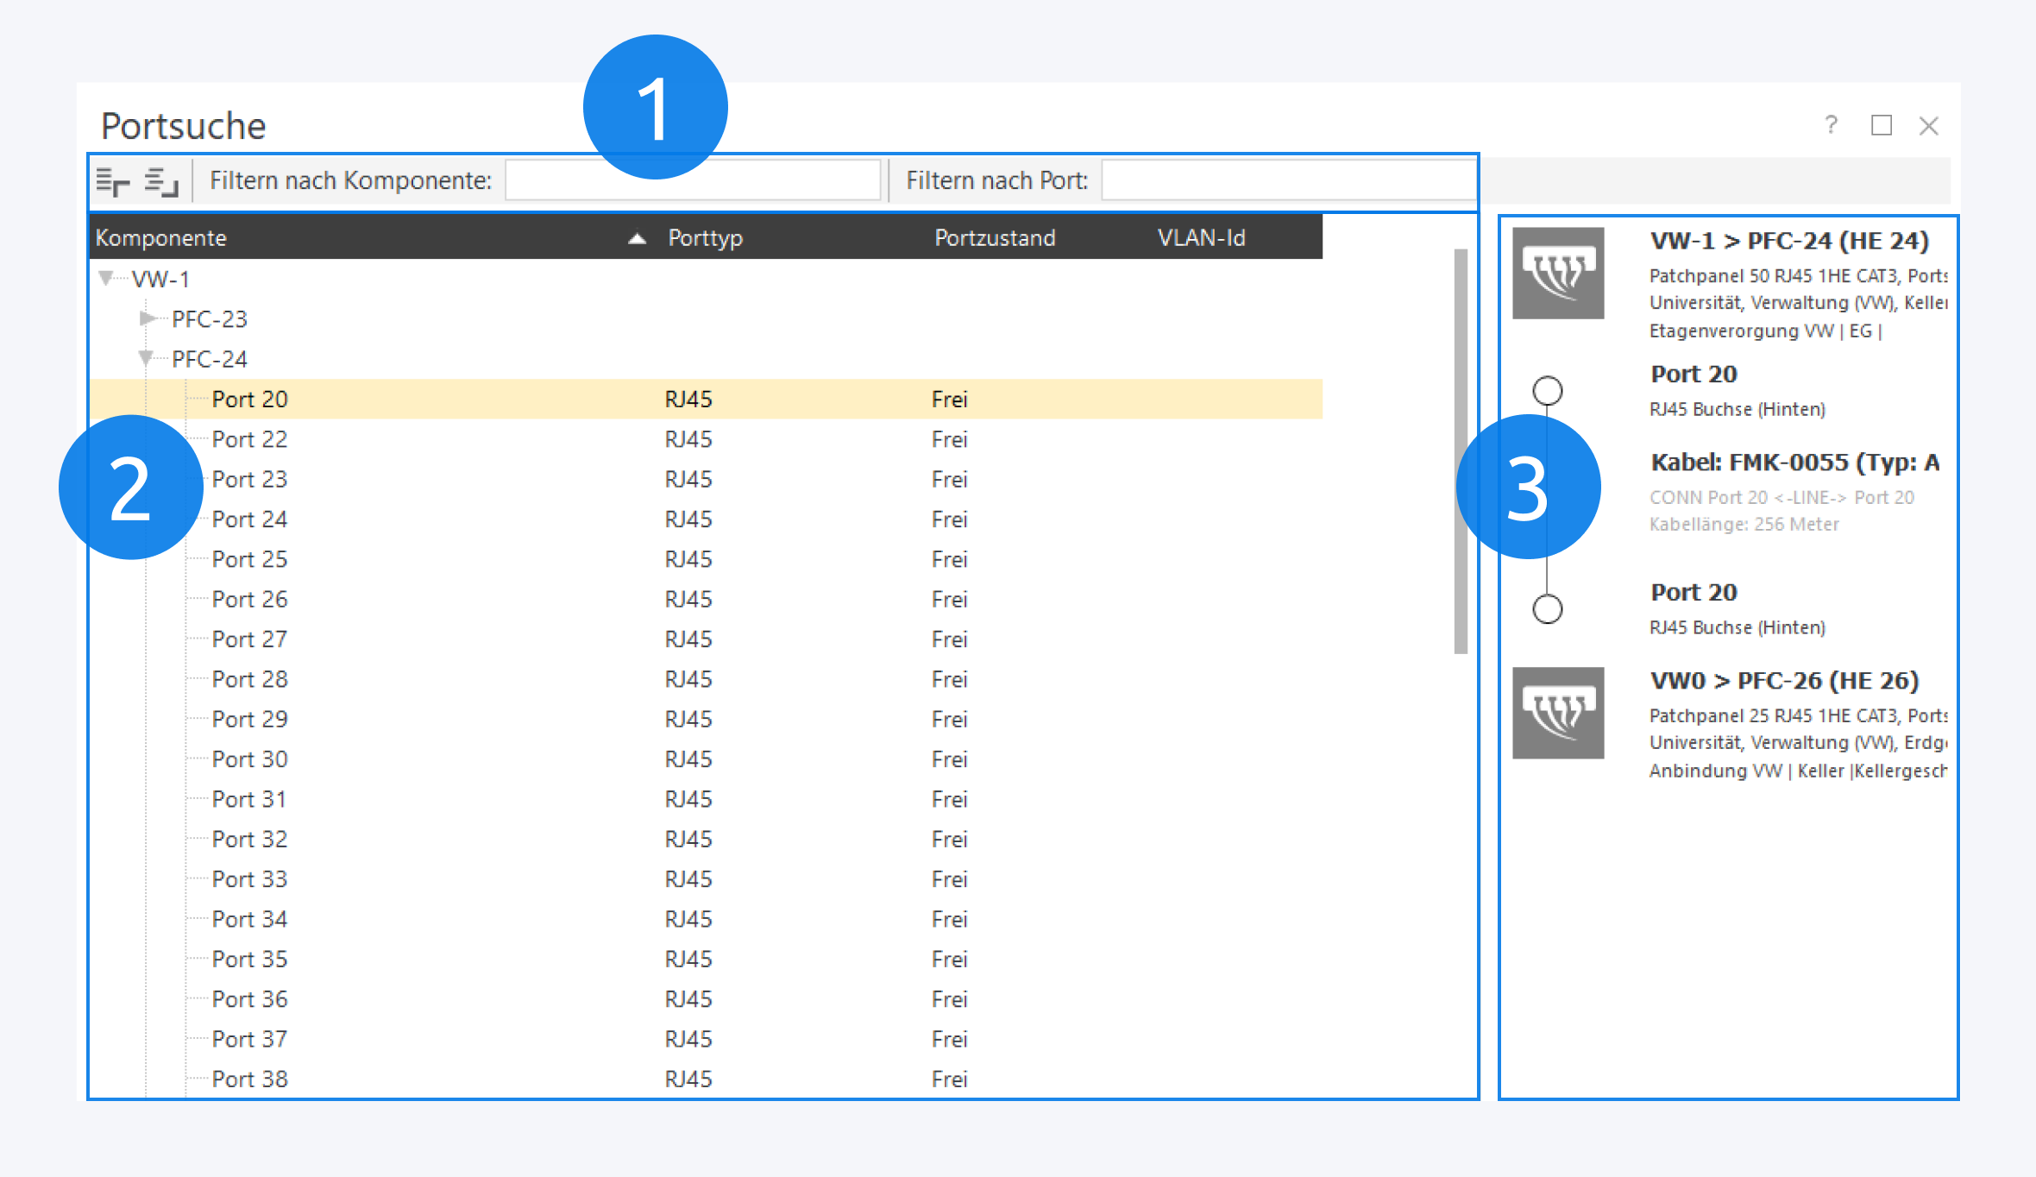The width and height of the screenshot is (2036, 1177).
Task: Click the VLAN-Id column header
Action: (1201, 238)
